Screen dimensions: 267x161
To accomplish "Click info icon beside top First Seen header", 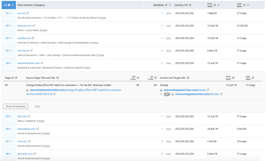I will pyautogui.click(x=215, y=5).
